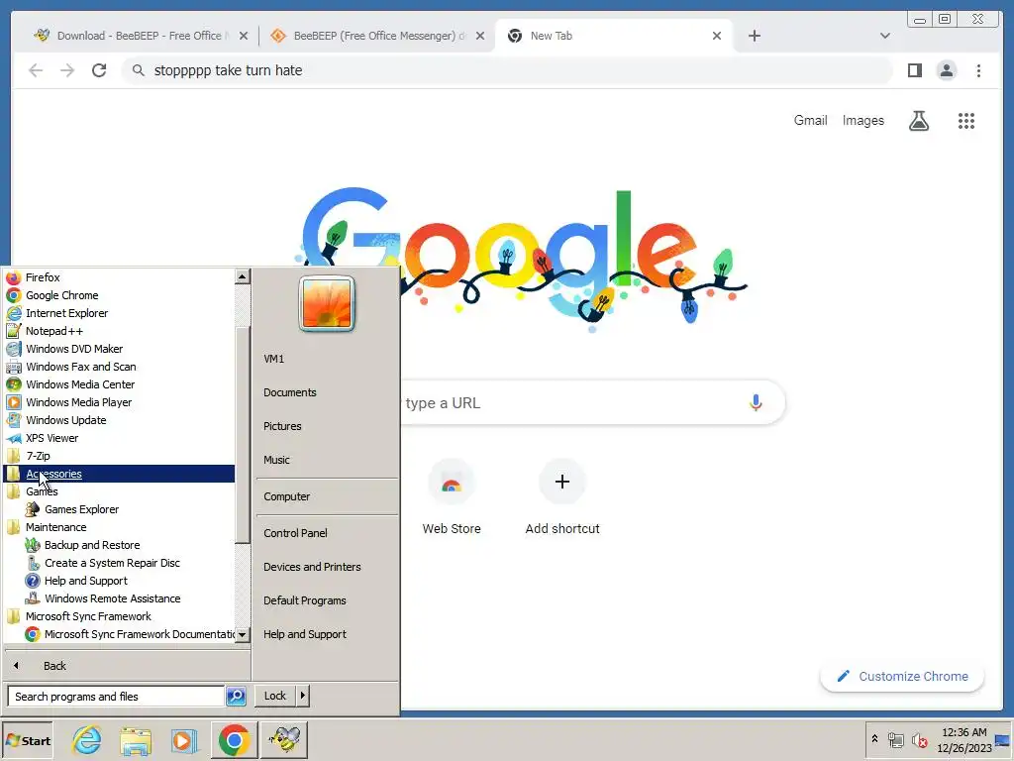Open Create a System Repair Disc
Viewport: 1014px width, 761px height.
click(x=112, y=563)
